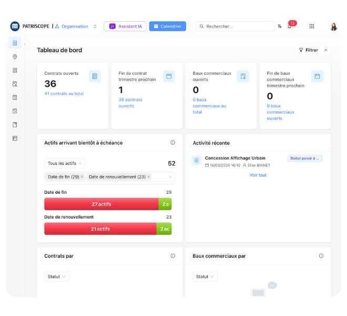The height and width of the screenshot is (316, 347).
Task: Remove the Date de renouvellement (23) tag
Action: tap(148, 177)
